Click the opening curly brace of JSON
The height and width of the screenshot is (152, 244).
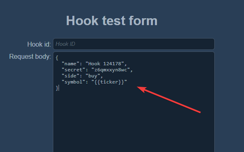[x=57, y=58]
